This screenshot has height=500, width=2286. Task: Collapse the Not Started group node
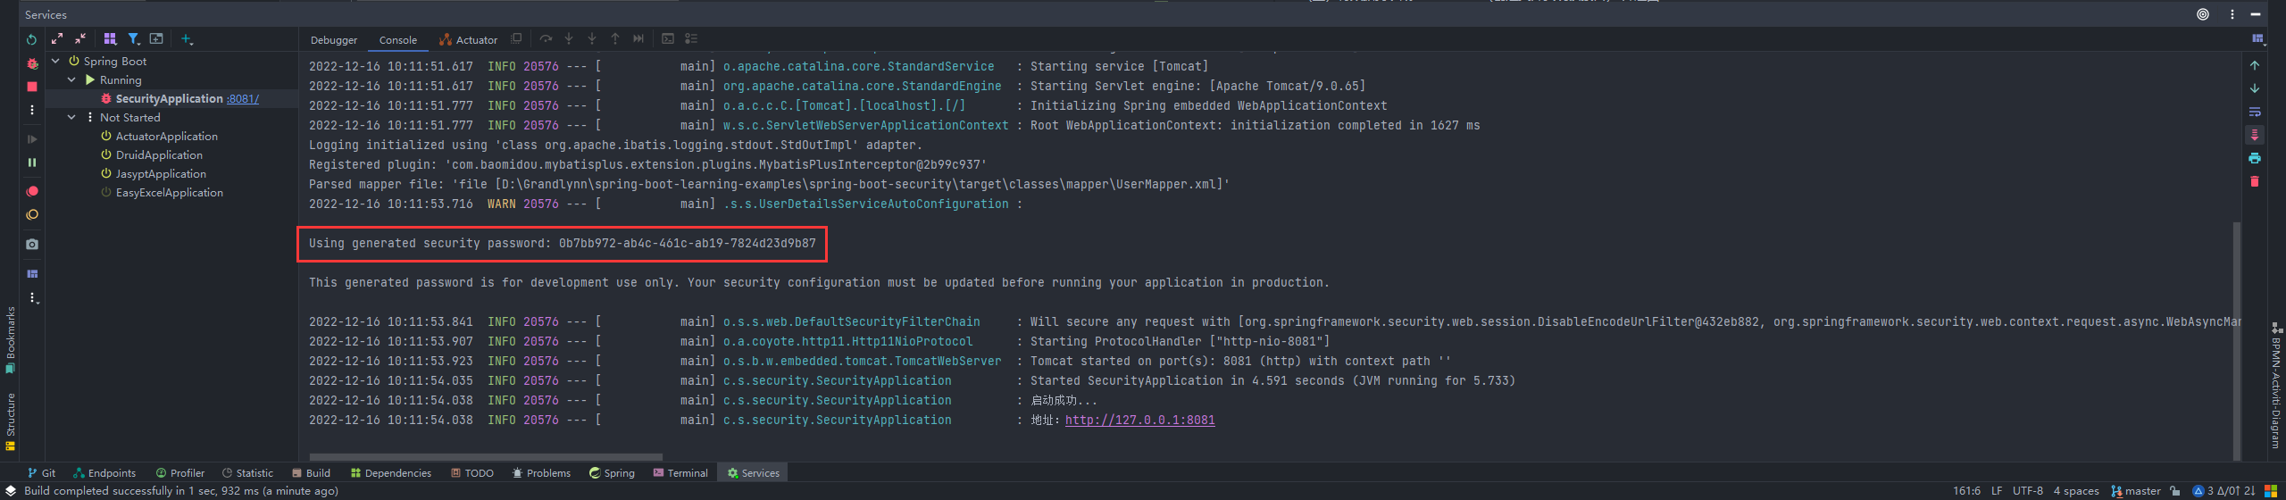tap(71, 117)
